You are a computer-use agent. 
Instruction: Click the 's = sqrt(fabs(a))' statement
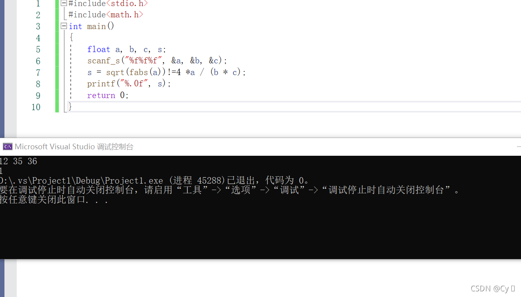point(167,73)
